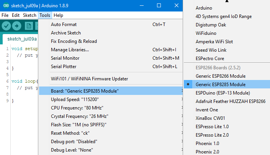Click the Upload arrow toolbar icon

pos(17,26)
